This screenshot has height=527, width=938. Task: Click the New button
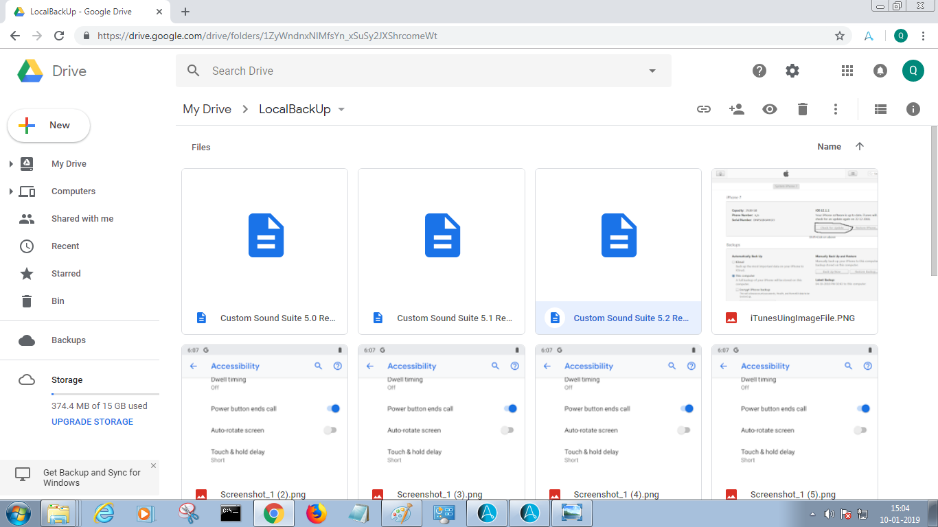tap(49, 126)
